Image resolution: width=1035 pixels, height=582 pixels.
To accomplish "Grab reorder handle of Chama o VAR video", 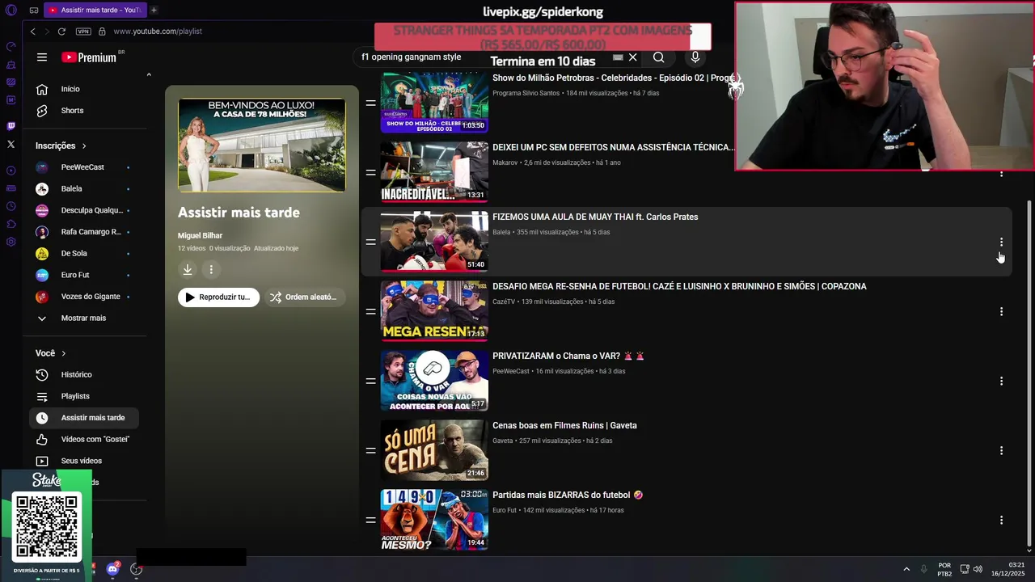I will (370, 381).
